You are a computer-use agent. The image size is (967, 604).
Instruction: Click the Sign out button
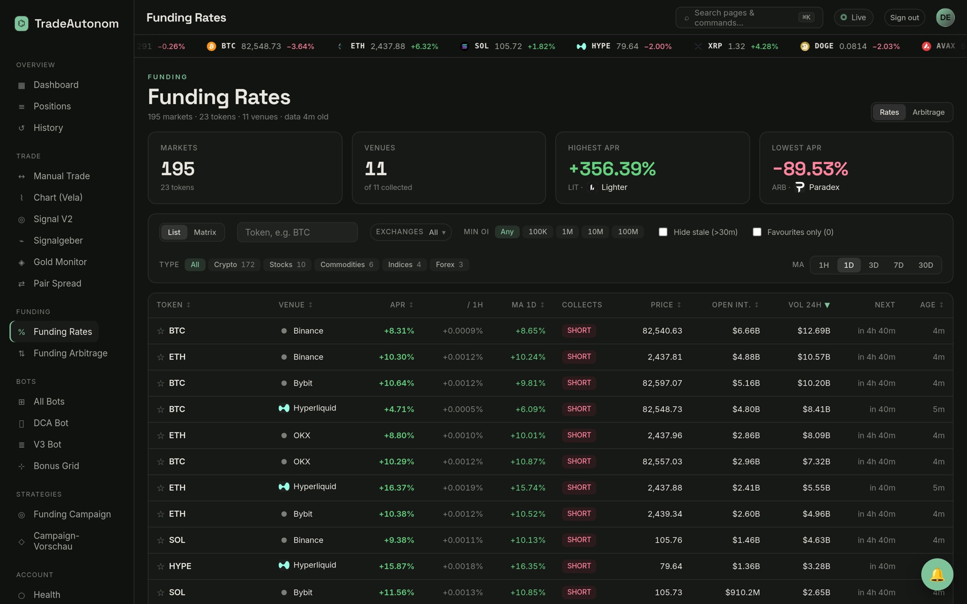(x=905, y=18)
